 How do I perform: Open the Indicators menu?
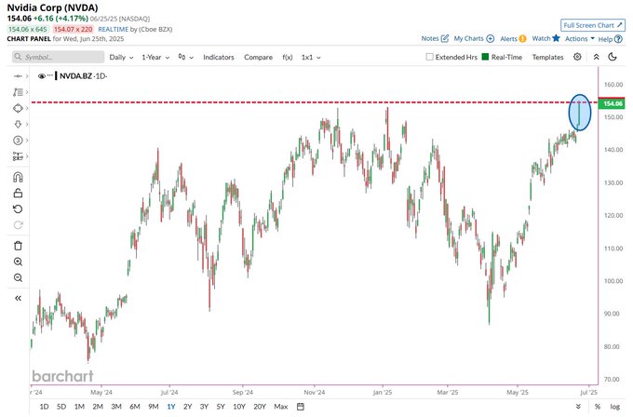pyautogui.click(x=219, y=58)
